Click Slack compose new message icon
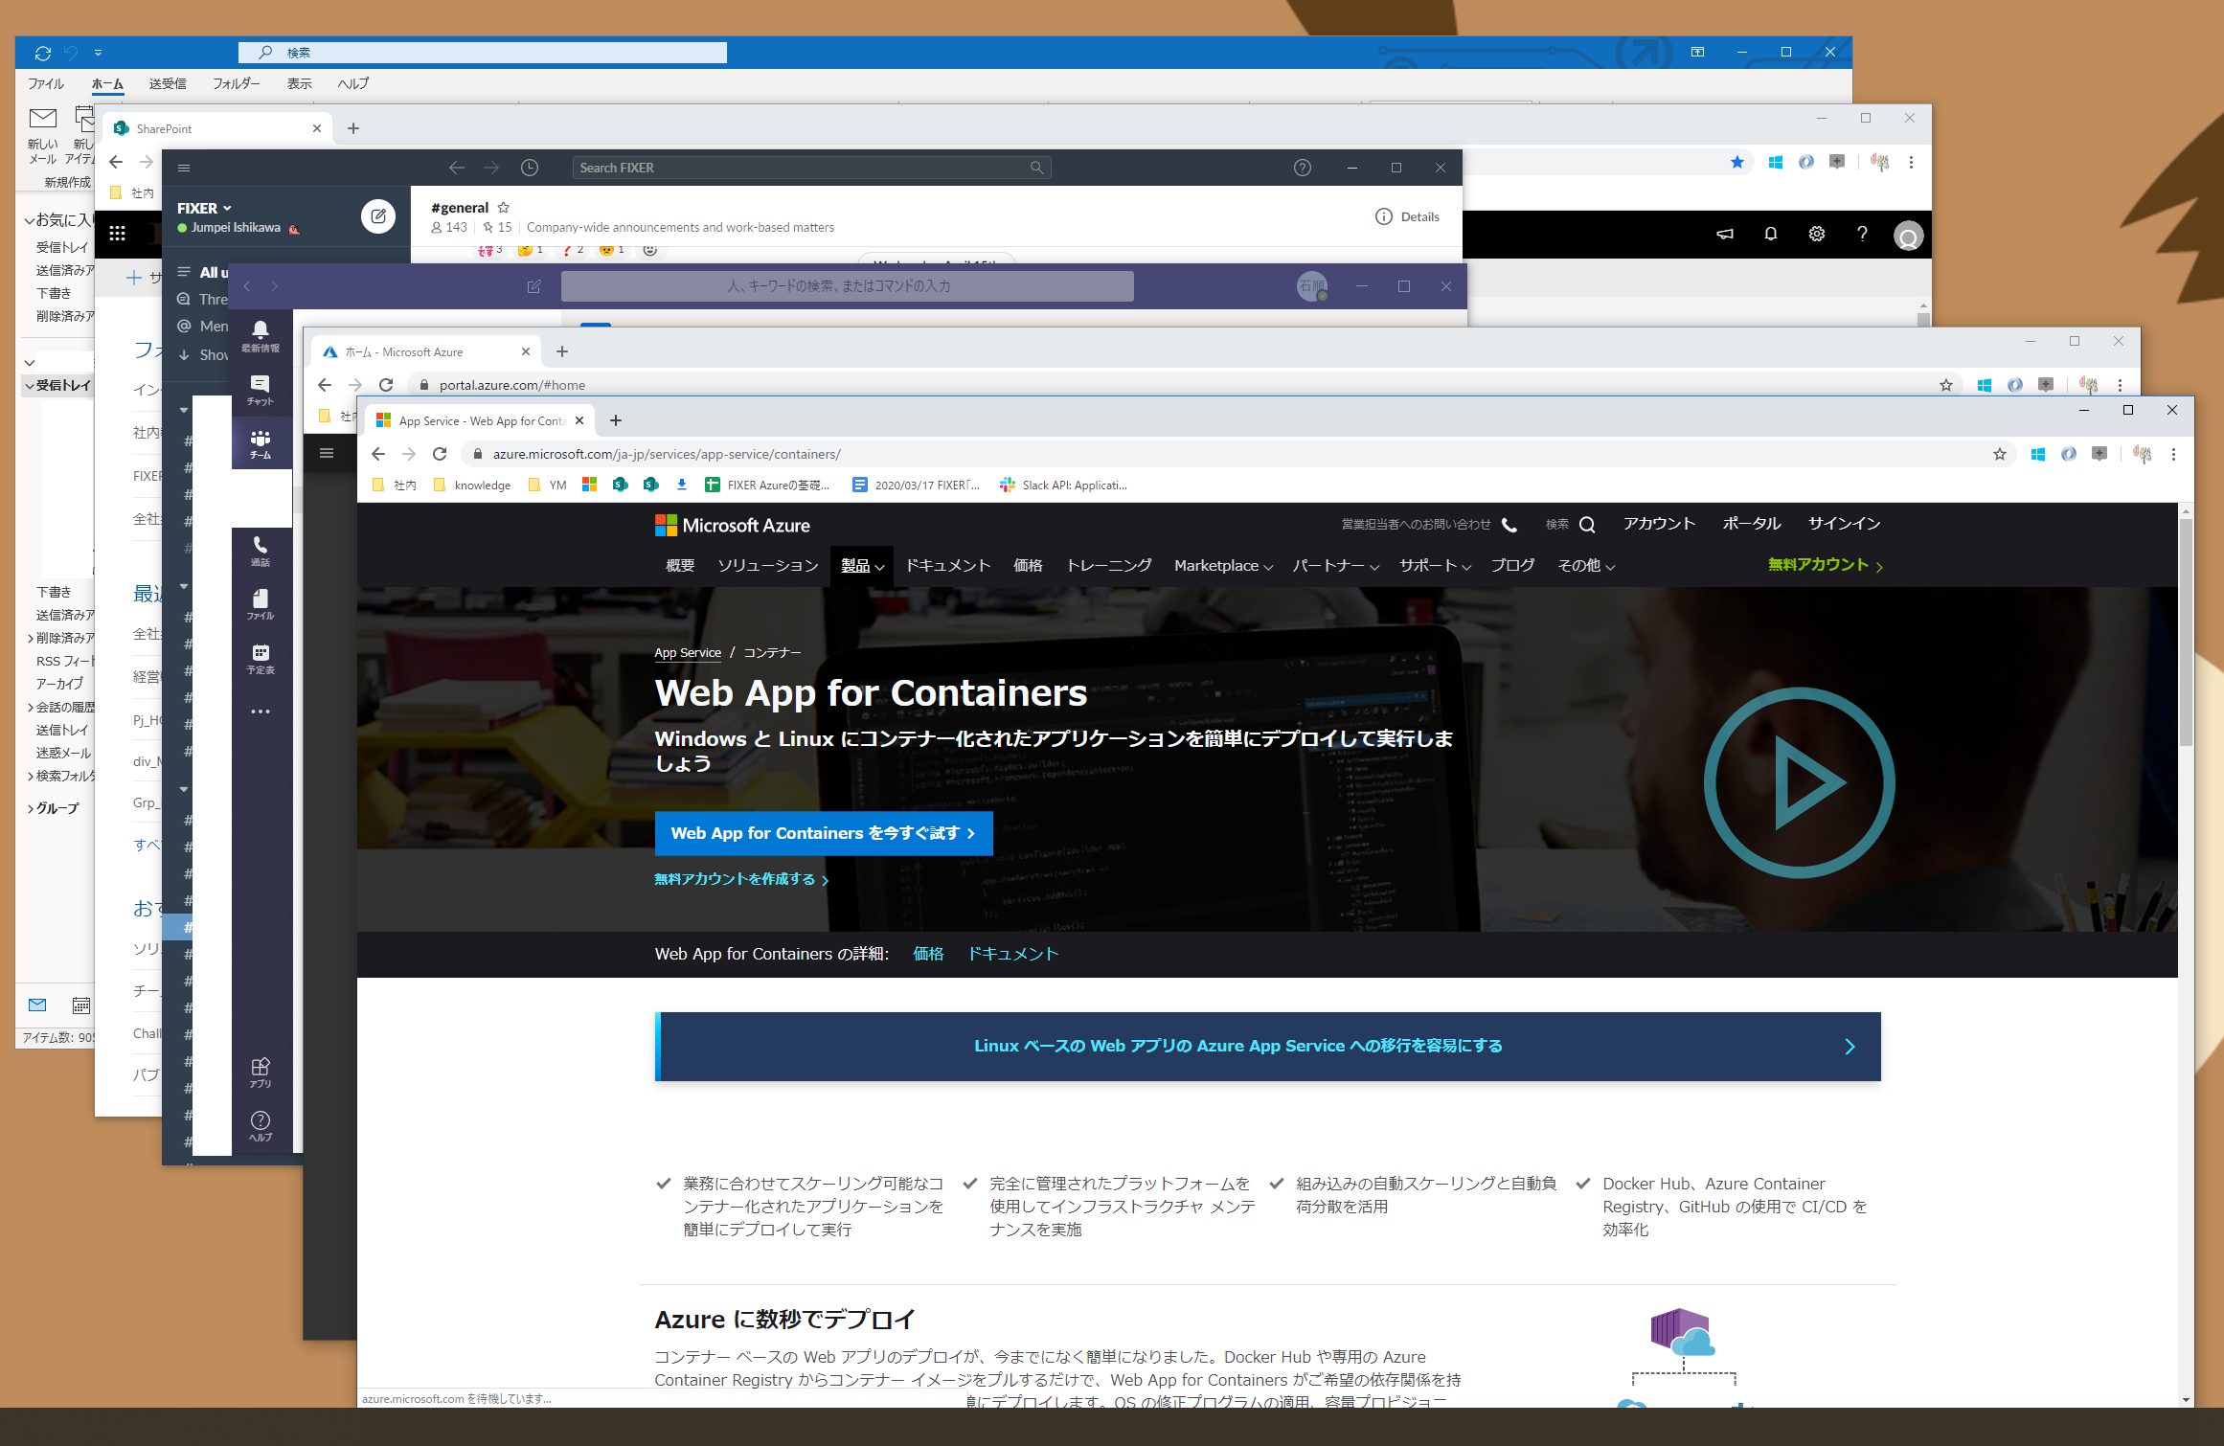This screenshot has width=2224, height=1446. coord(377,216)
